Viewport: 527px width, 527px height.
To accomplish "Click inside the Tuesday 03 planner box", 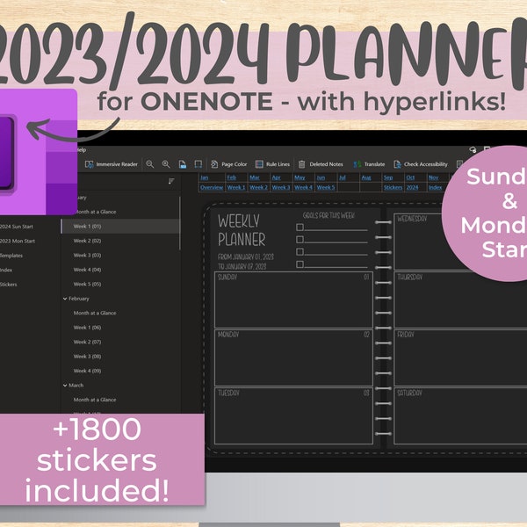I will (293, 416).
